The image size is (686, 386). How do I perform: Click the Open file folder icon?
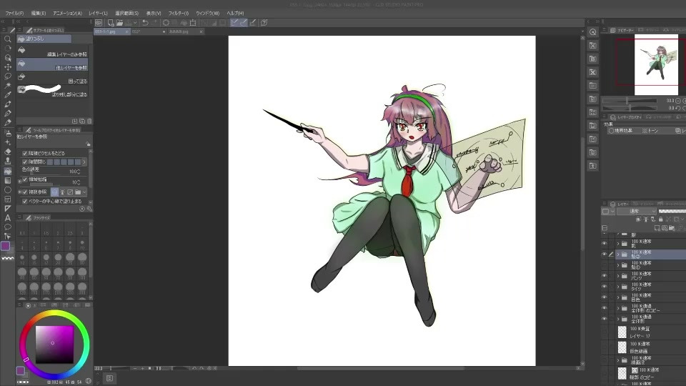(119, 23)
